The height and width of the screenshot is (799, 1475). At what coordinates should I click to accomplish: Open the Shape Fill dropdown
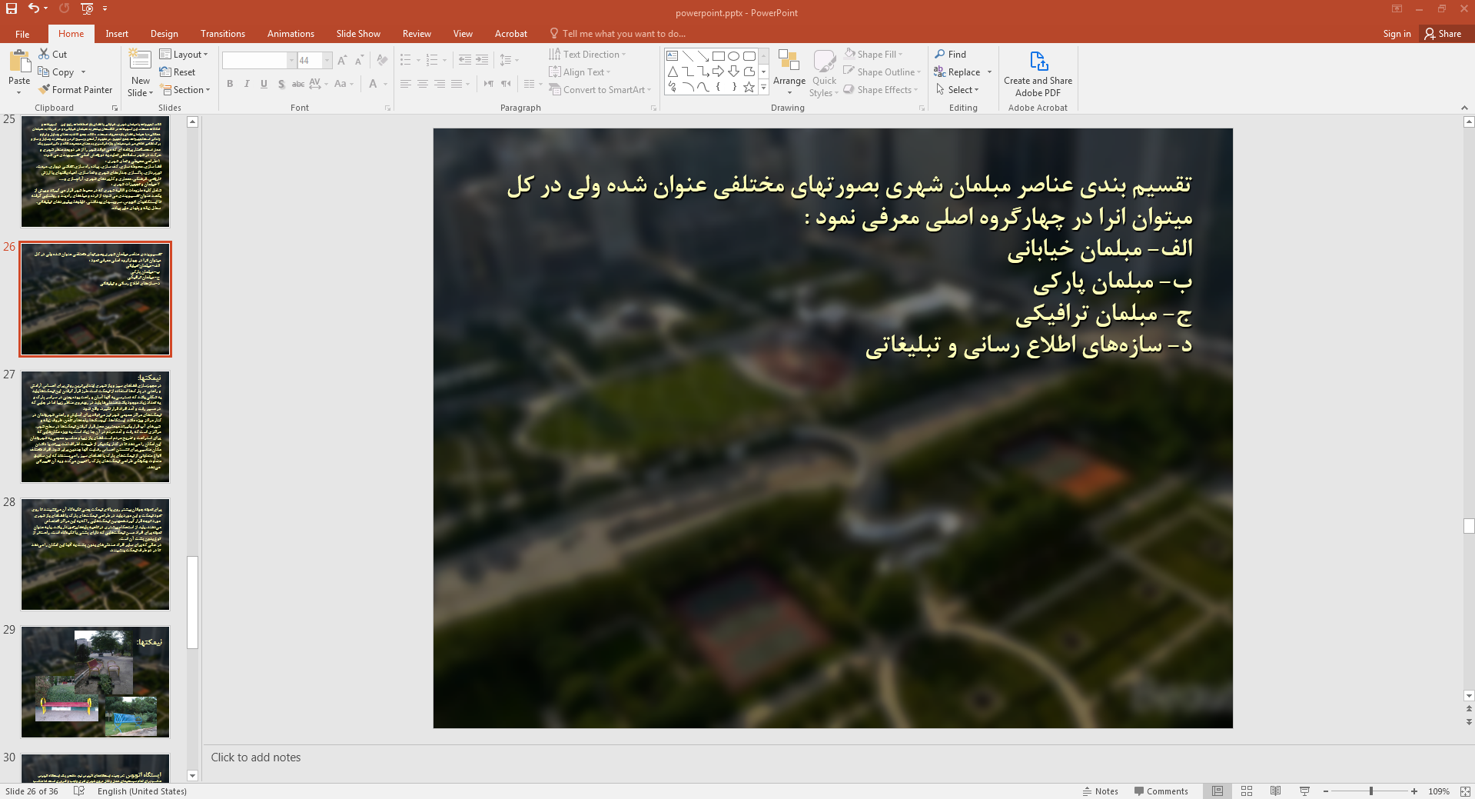point(873,54)
